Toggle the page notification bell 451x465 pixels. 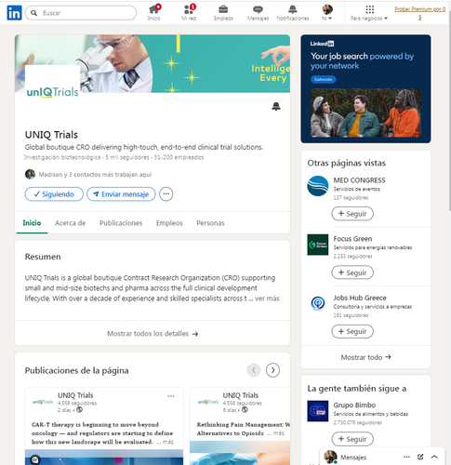(x=276, y=106)
